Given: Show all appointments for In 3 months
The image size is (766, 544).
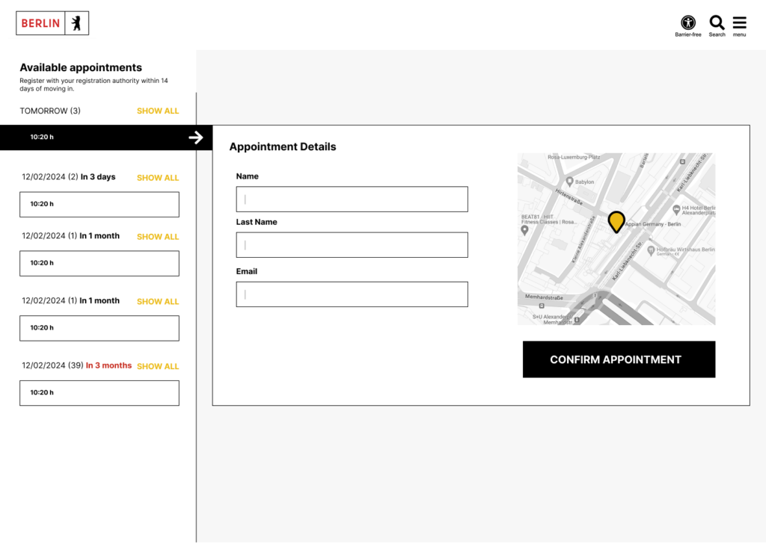Looking at the screenshot, I should pyautogui.click(x=158, y=366).
